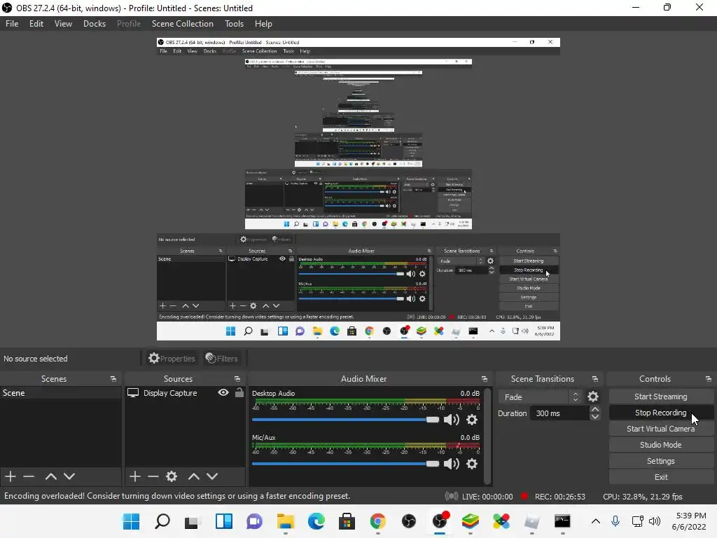Click the source Properties button

[x=172, y=358]
